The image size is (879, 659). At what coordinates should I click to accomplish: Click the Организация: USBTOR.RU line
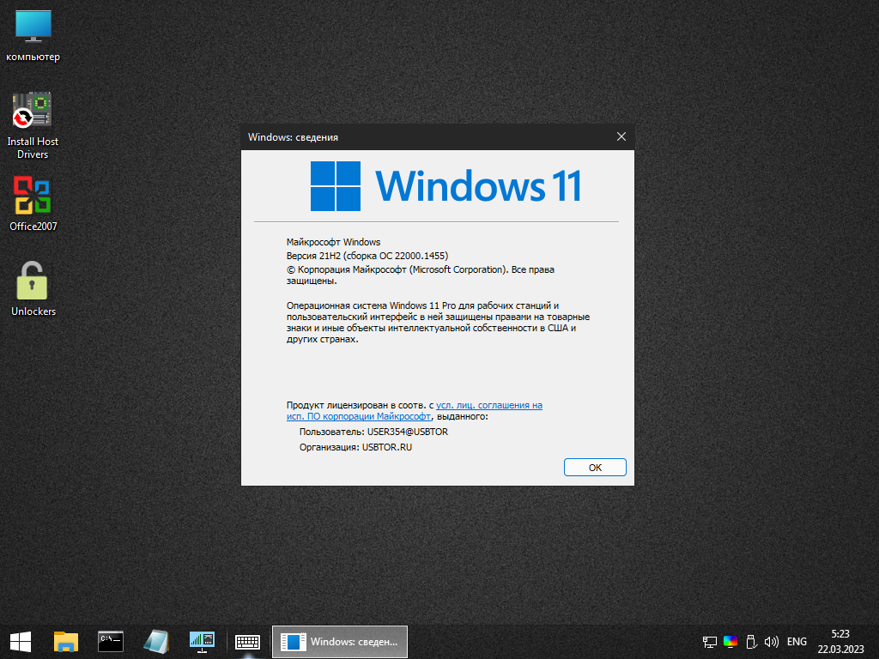(x=355, y=447)
